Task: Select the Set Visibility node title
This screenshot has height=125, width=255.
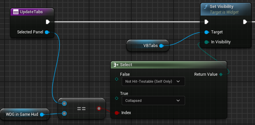Action: coord(221,7)
